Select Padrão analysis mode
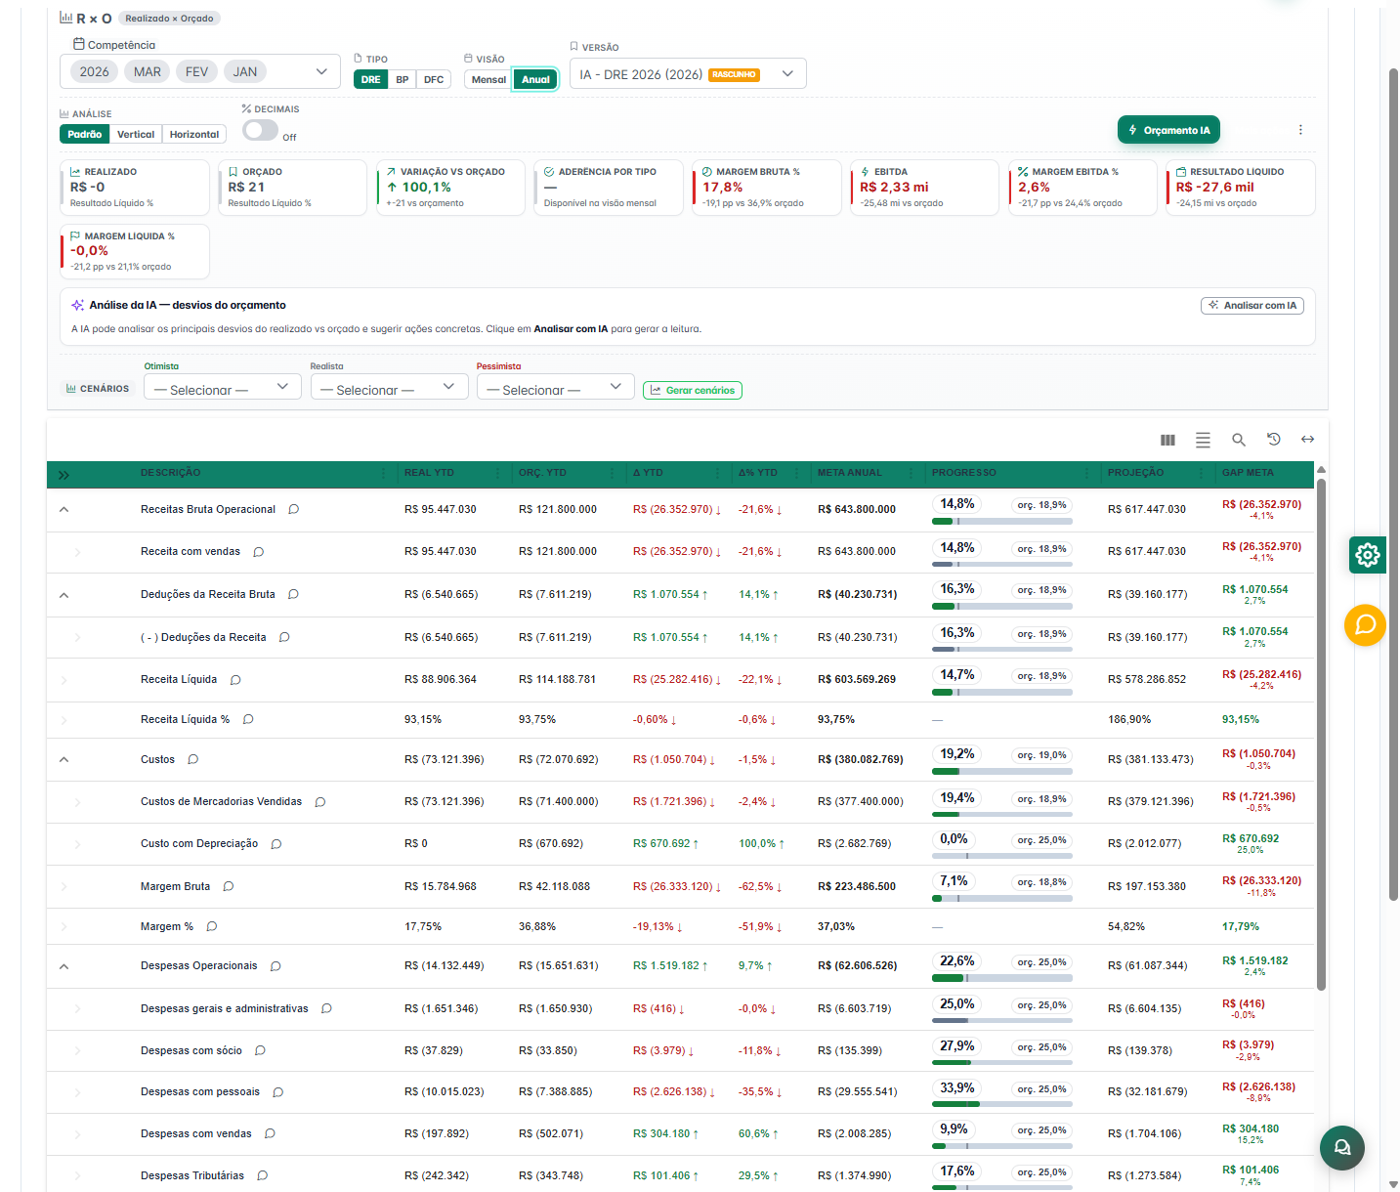Screen dimensions: 1400x1192 pyautogui.click(x=84, y=135)
